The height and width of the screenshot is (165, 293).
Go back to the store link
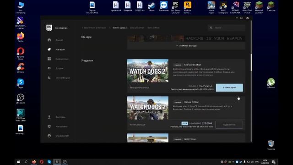point(94,27)
